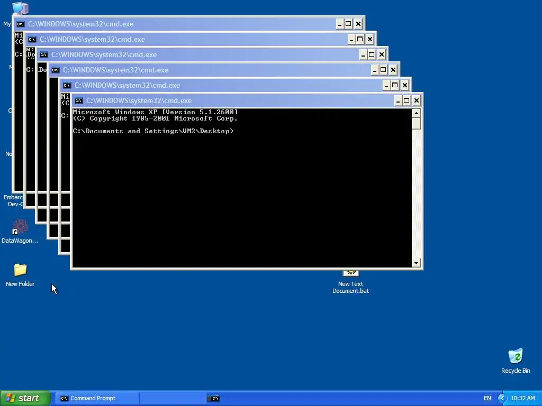Close the frontmost cmd window
542x406 pixels.
coord(417,101)
